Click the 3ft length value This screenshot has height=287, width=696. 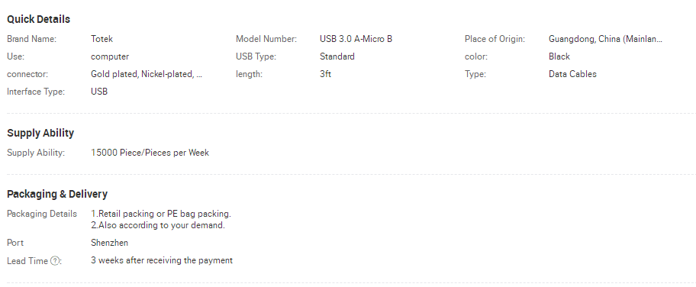(x=325, y=74)
